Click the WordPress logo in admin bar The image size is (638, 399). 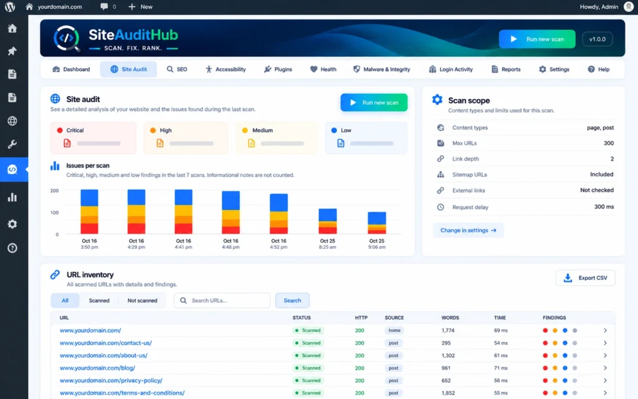pos(10,6)
